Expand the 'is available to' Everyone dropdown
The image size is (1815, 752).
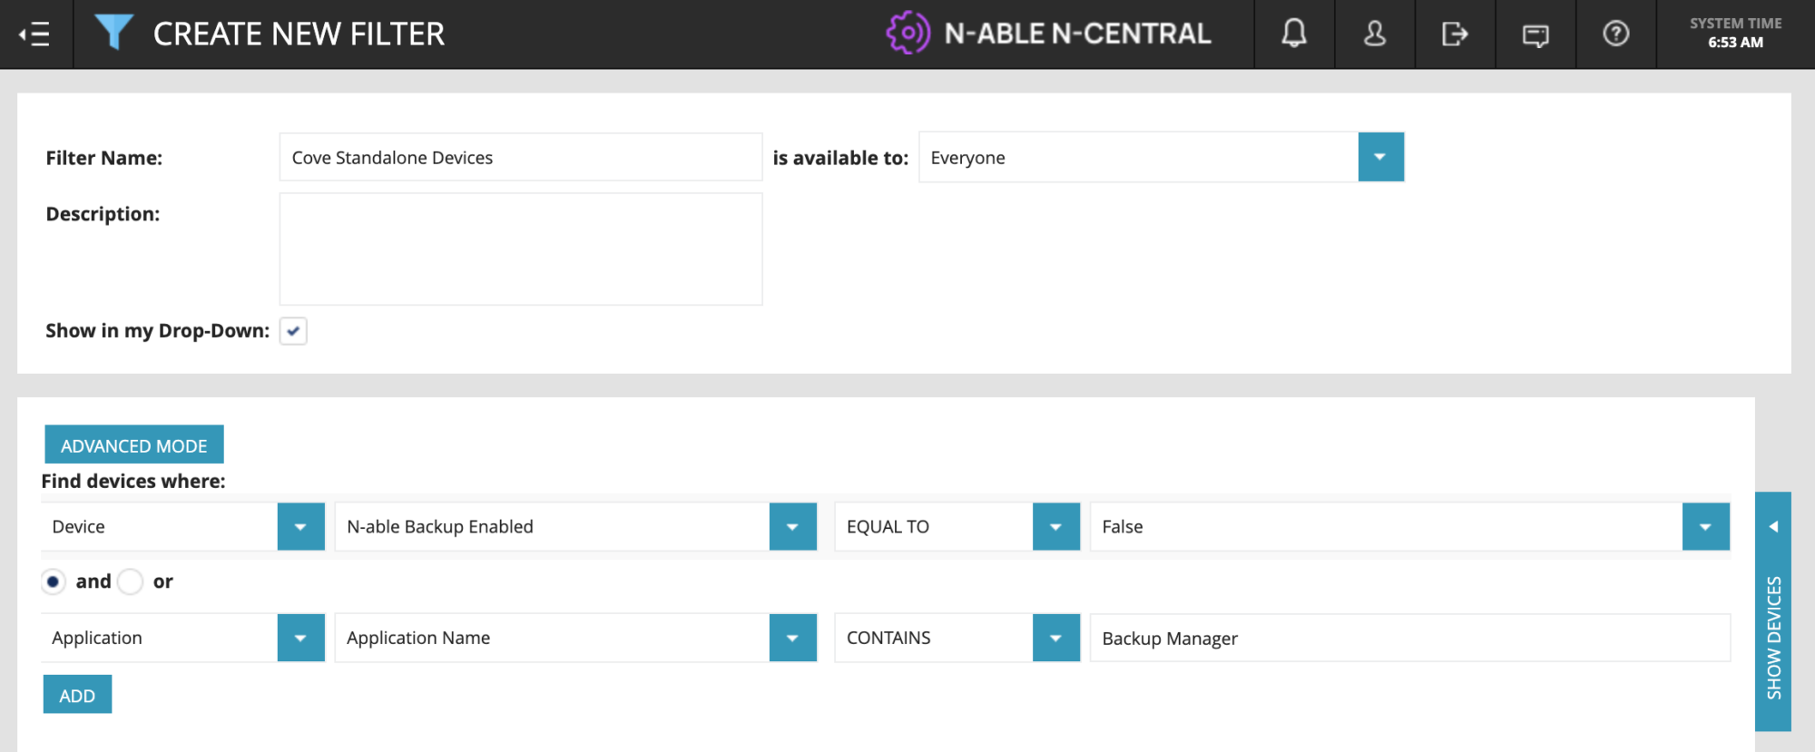pos(1379,157)
